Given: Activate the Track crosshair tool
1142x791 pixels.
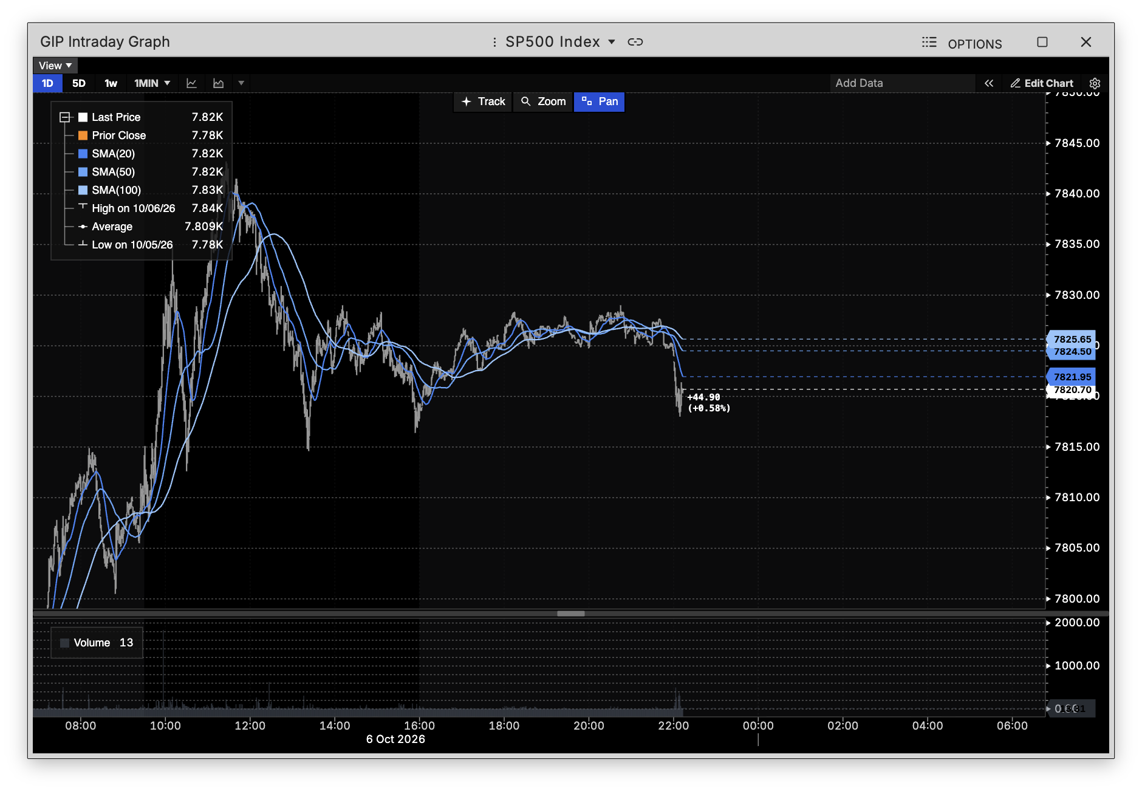Looking at the screenshot, I should 484,101.
